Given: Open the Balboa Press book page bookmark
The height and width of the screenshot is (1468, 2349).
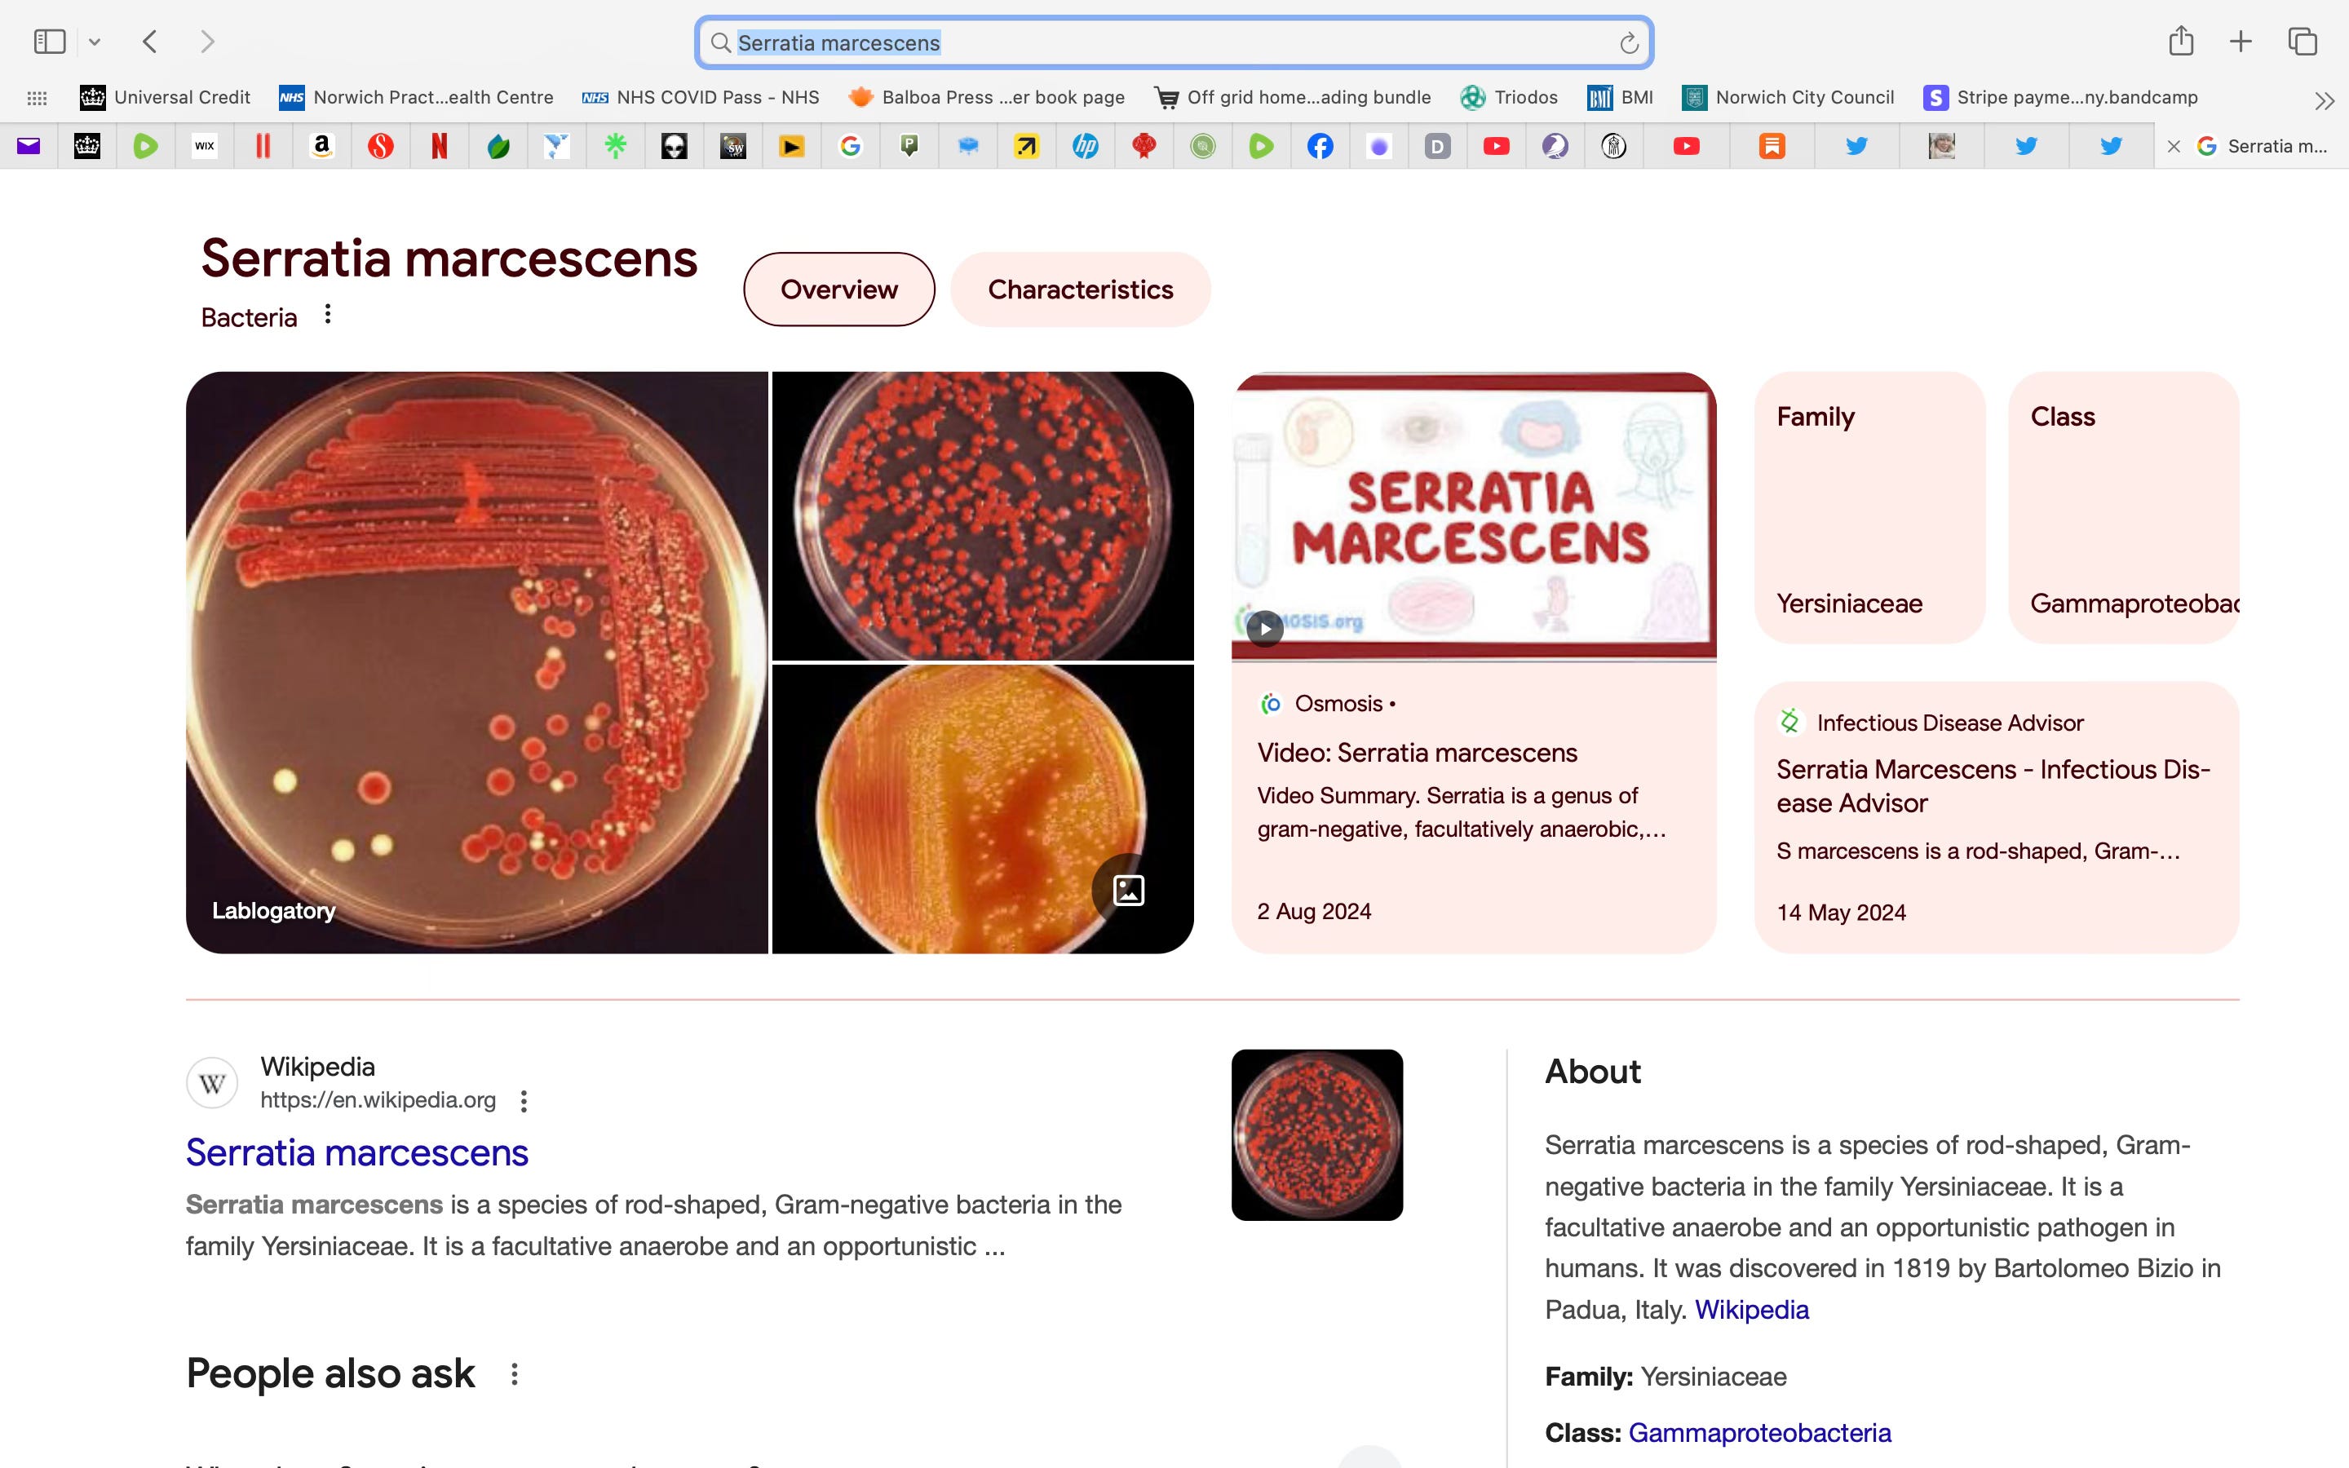Looking at the screenshot, I should [985, 97].
